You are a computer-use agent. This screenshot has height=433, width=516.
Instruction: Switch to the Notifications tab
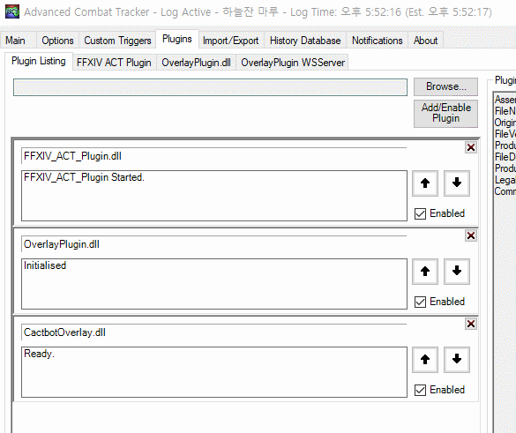[378, 41]
